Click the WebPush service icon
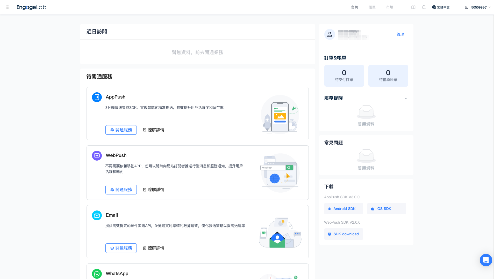This screenshot has width=494, height=279. tap(97, 156)
